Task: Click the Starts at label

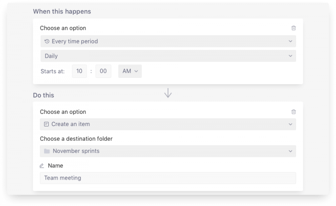Action: point(53,71)
